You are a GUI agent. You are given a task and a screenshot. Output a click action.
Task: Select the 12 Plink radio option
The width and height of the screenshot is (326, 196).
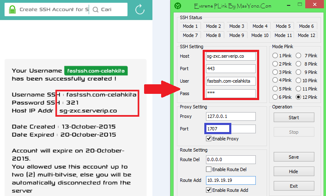pyautogui.click(x=298, y=97)
